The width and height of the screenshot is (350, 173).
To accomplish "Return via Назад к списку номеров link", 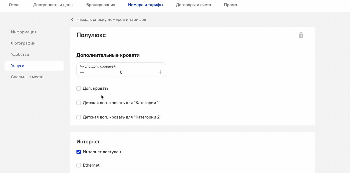I will tap(111, 19).
